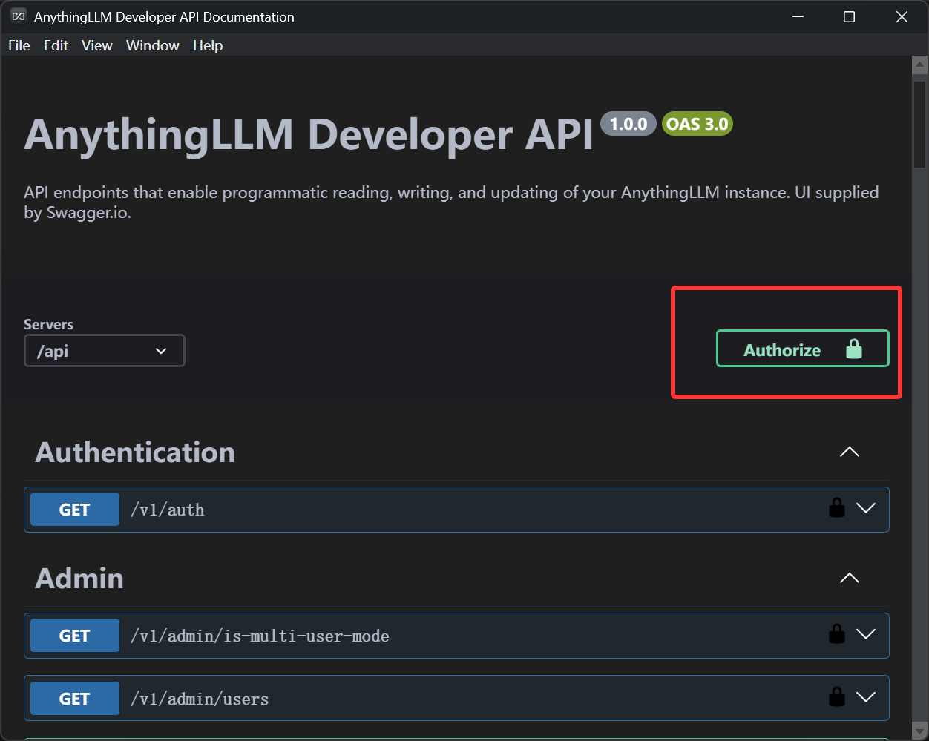Open the File menu

[x=19, y=45]
